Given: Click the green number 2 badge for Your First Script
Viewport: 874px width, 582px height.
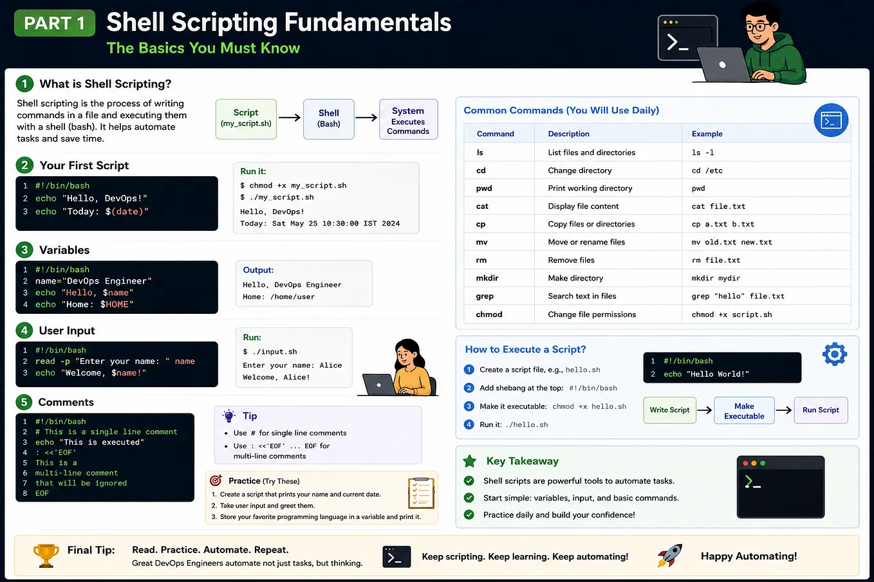Looking at the screenshot, I should coord(24,165).
